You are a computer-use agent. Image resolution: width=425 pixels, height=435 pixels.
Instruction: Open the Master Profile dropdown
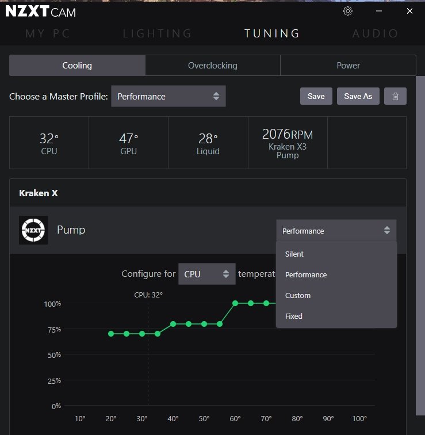pos(169,96)
